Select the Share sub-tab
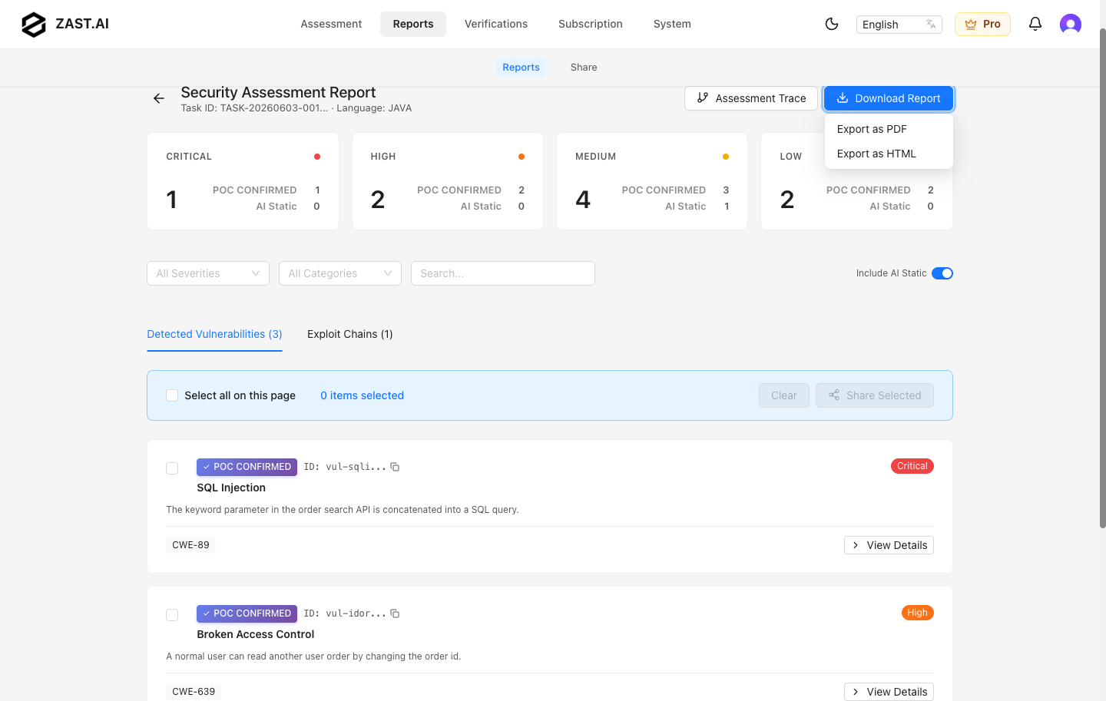 coord(584,68)
